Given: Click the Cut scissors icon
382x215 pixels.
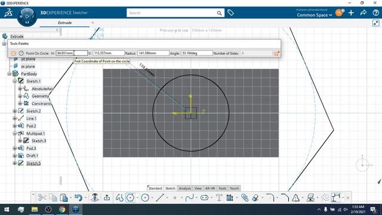Looking at the screenshot, I should (x=42, y=198).
